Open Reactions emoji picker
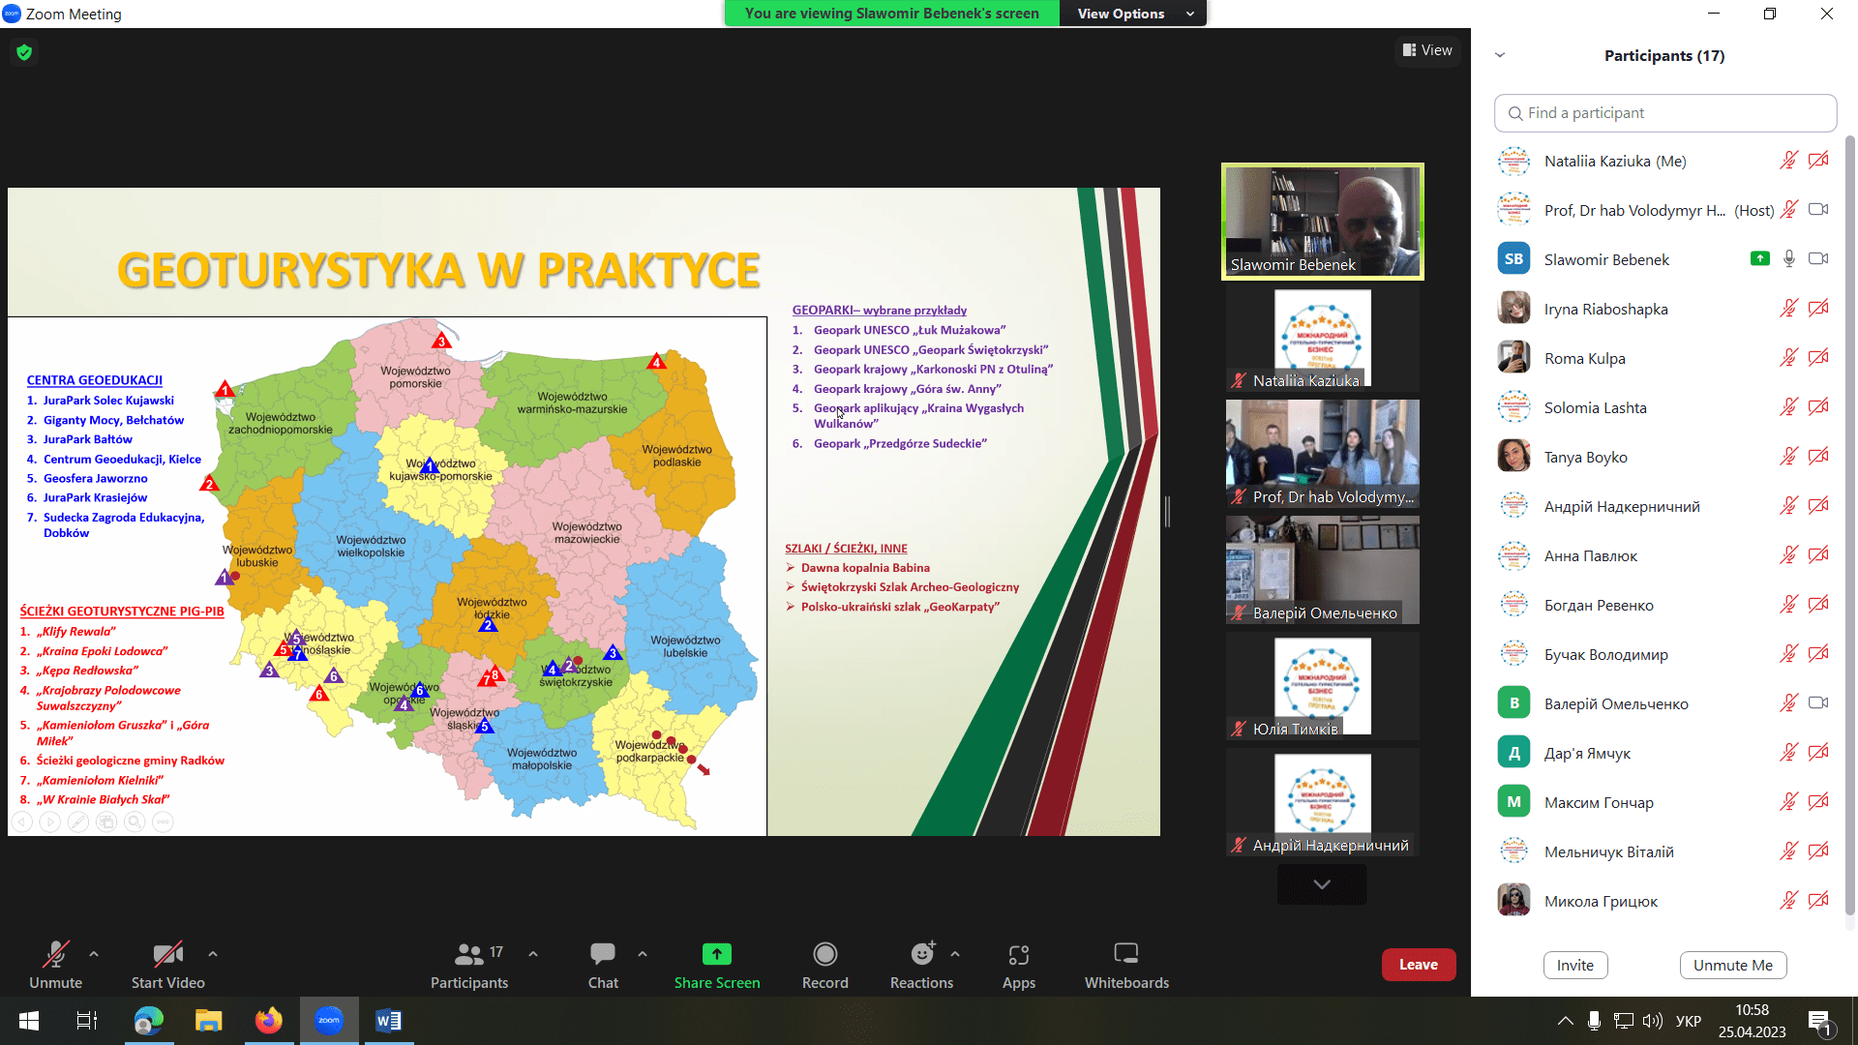The width and height of the screenshot is (1858, 1045). click(921, 965)
